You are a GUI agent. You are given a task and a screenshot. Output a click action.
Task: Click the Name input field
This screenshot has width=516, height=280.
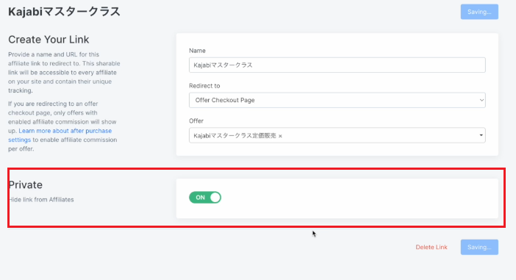pos(337,65)
